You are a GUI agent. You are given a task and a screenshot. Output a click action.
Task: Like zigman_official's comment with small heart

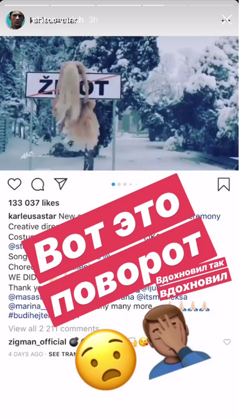coord(227,342)
